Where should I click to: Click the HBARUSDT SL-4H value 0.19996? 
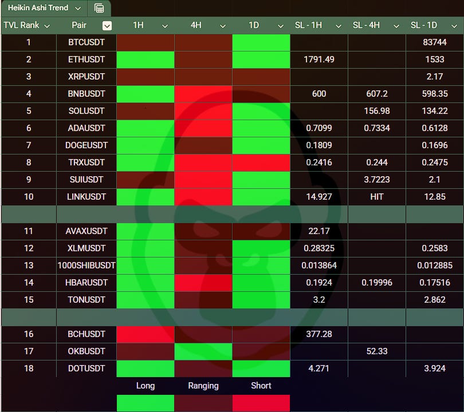tap(377, 283)
